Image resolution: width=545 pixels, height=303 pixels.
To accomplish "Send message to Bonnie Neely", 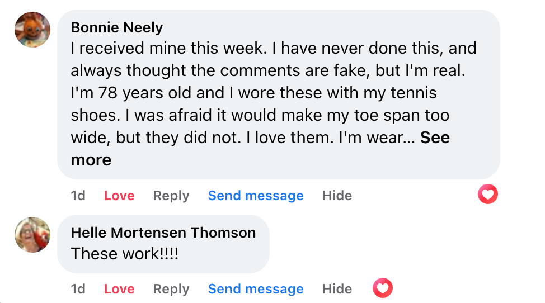I will tap(256, 196).
